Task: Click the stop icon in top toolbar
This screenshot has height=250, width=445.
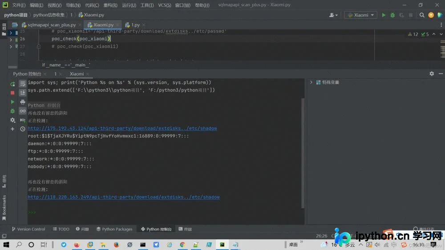Action: point(411,15)
